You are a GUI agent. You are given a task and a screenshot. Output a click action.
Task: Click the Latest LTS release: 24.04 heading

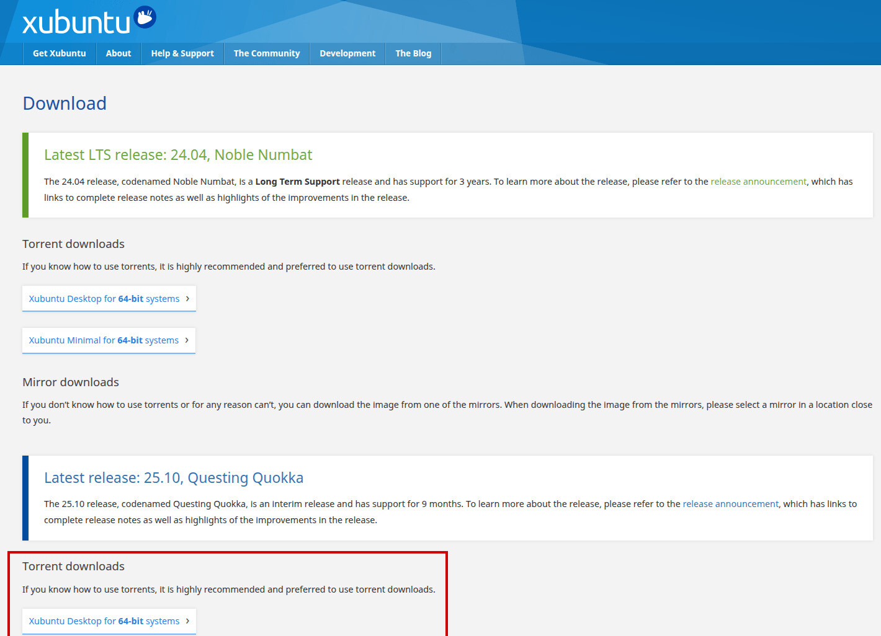178,155
